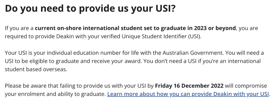The image size is (273, 107).
Task: Click the heading 'Do you need to provide us your USI?'
Action: point(90,9)
